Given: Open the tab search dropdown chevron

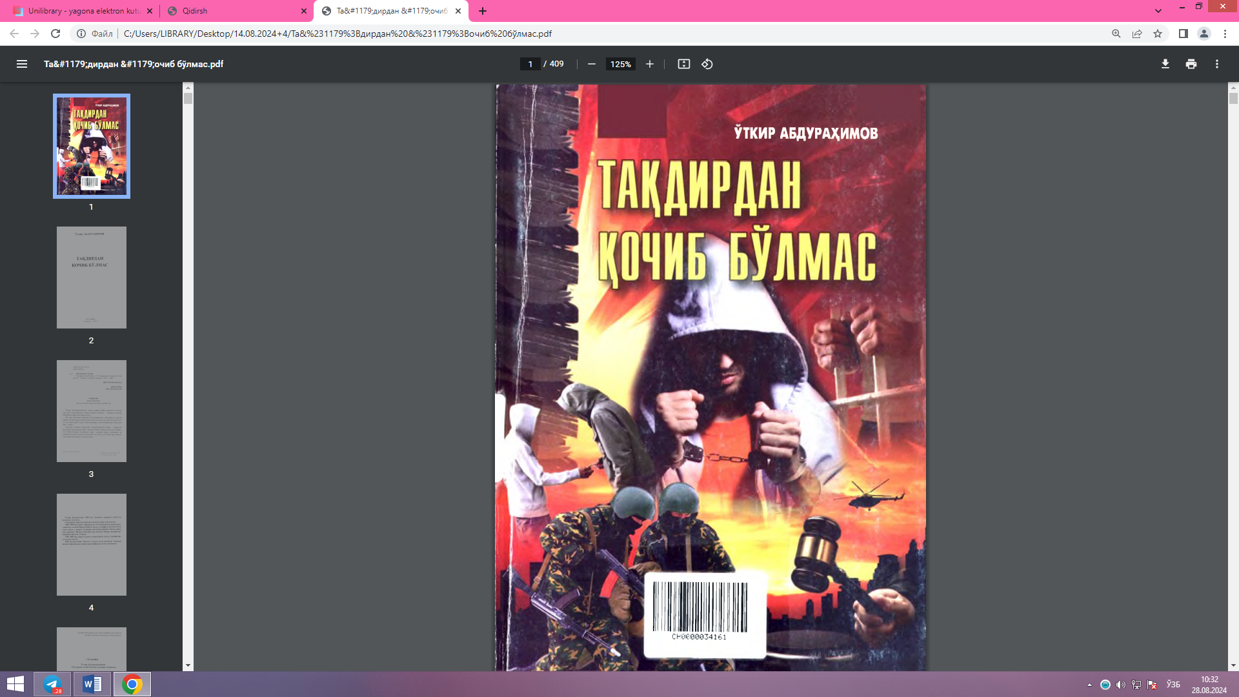Looking at the screenshot, I should (1158, 11).
